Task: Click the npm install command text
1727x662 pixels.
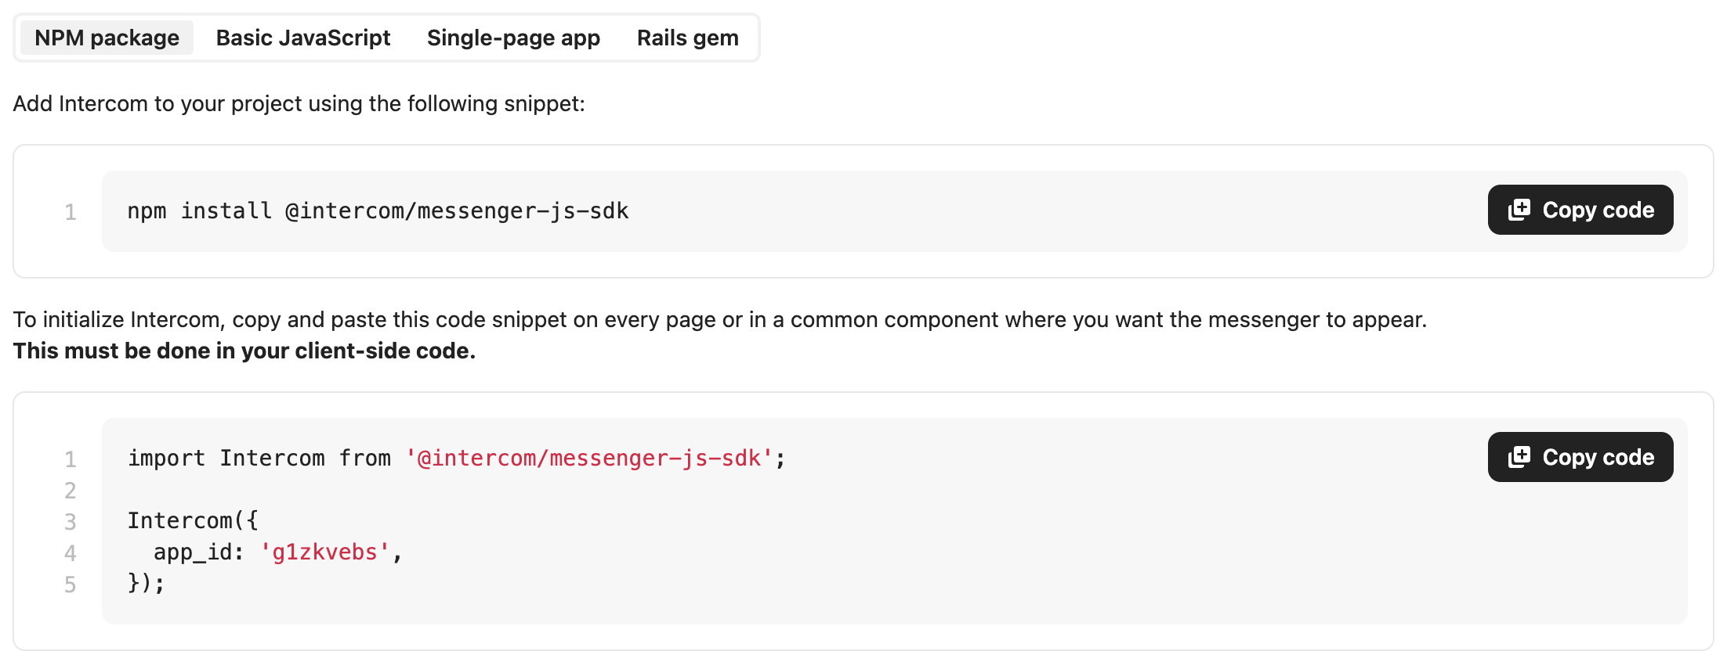Action: pyautogui.click(x=378, y=211)
